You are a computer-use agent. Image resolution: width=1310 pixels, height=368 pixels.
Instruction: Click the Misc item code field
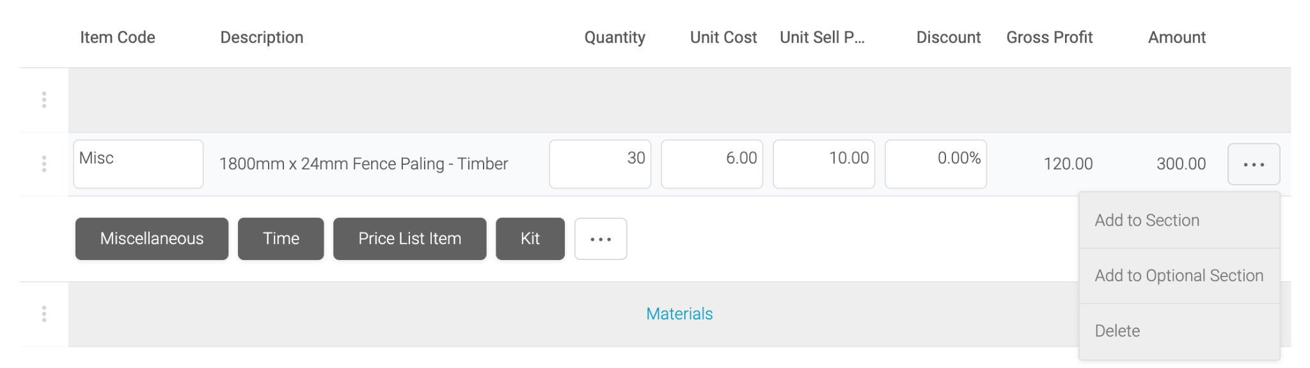click(138, 164)
